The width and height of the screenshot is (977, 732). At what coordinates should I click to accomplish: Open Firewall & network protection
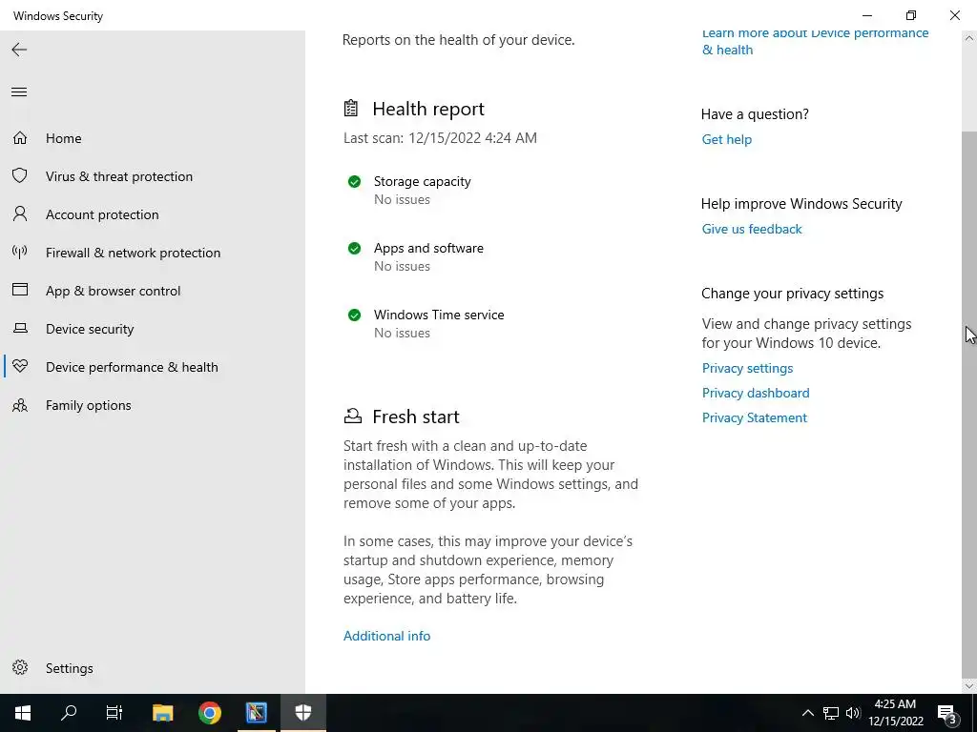[x=133, y=252]
